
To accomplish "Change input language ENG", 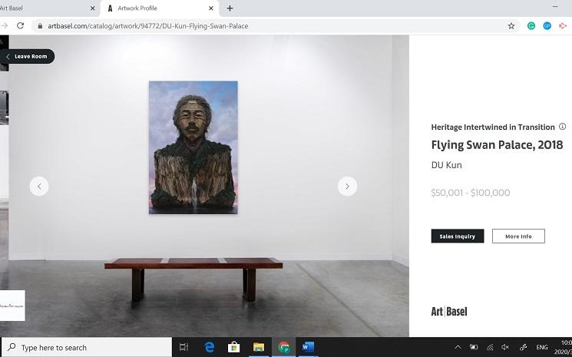I will coord(542,348).
